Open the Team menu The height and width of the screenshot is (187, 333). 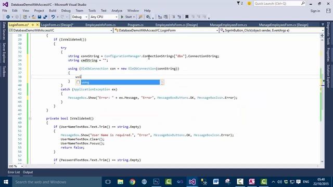pyautogui.click(x=80, y=10)
